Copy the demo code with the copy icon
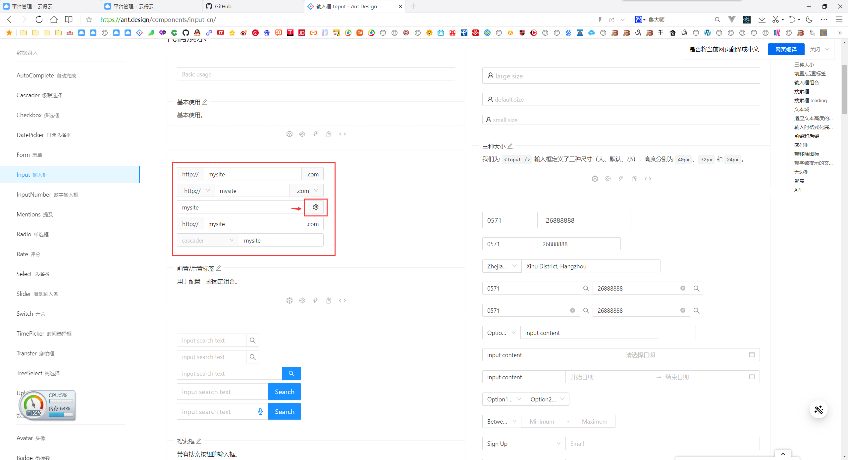The height and width of the screenshot is (460, 848). pos(329,134)
